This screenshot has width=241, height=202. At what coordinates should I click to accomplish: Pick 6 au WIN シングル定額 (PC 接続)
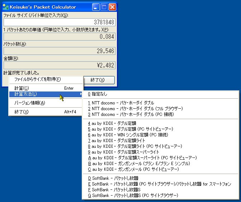(x=161, y=135)
